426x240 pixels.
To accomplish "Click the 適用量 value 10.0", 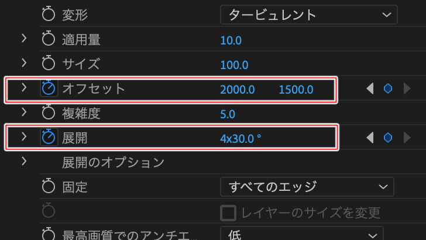I will coord(231,40).
